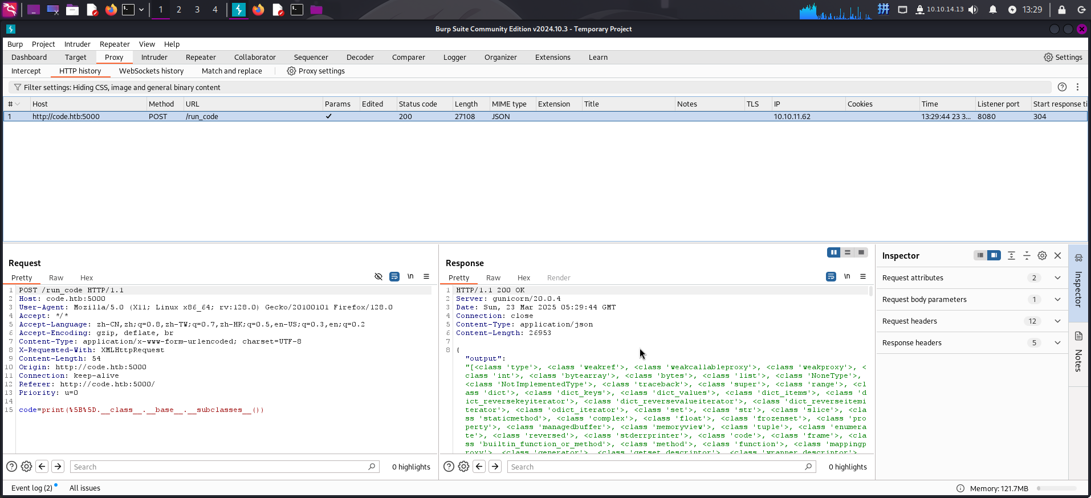1091x498 pixels.
Task: Open All issues panel
Action: (85, 488)
